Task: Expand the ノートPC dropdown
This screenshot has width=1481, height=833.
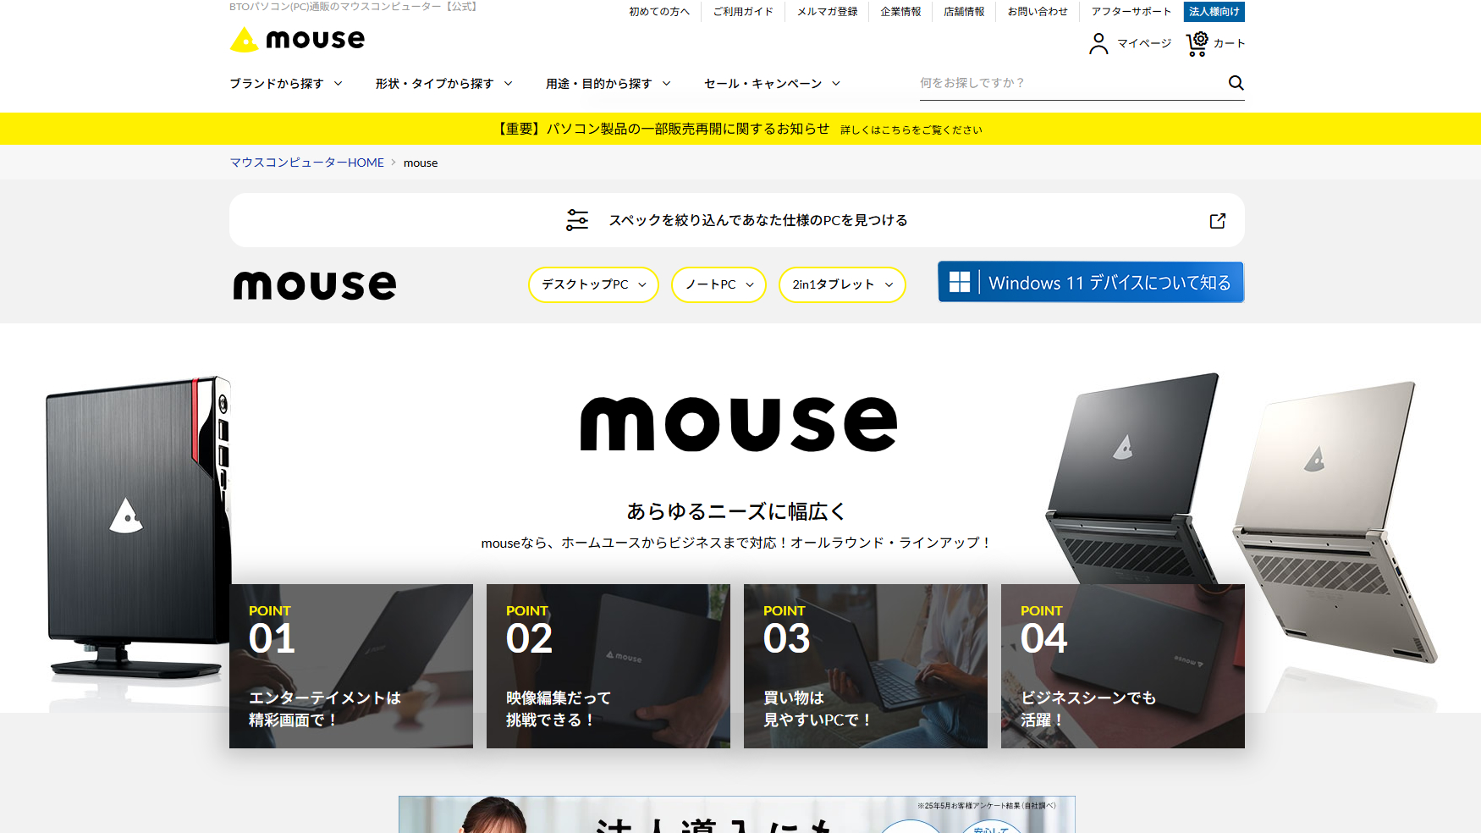Action: tap(718, 284)
